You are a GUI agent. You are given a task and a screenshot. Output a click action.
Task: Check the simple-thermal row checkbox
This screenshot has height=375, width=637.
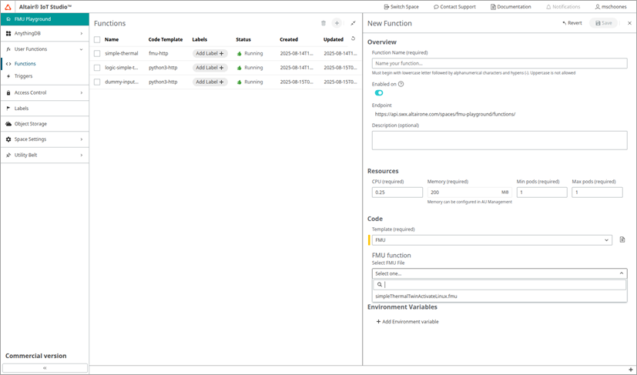coord(97,54)
